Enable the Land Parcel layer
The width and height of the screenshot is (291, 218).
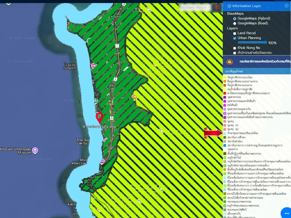coord(235,33)
